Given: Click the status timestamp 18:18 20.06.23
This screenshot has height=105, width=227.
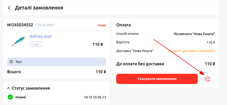Looking at the screenshot, I should click(x=95, y=97).
